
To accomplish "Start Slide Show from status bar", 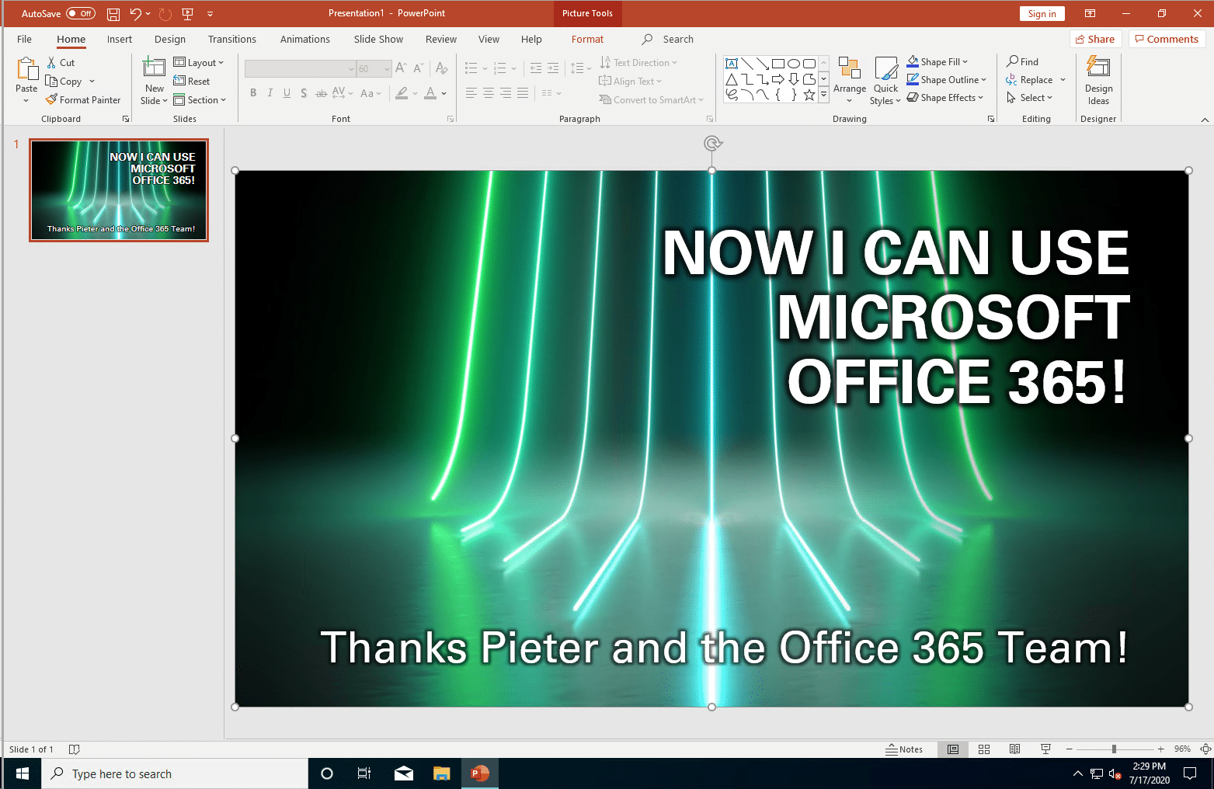I will (1045, 749).
